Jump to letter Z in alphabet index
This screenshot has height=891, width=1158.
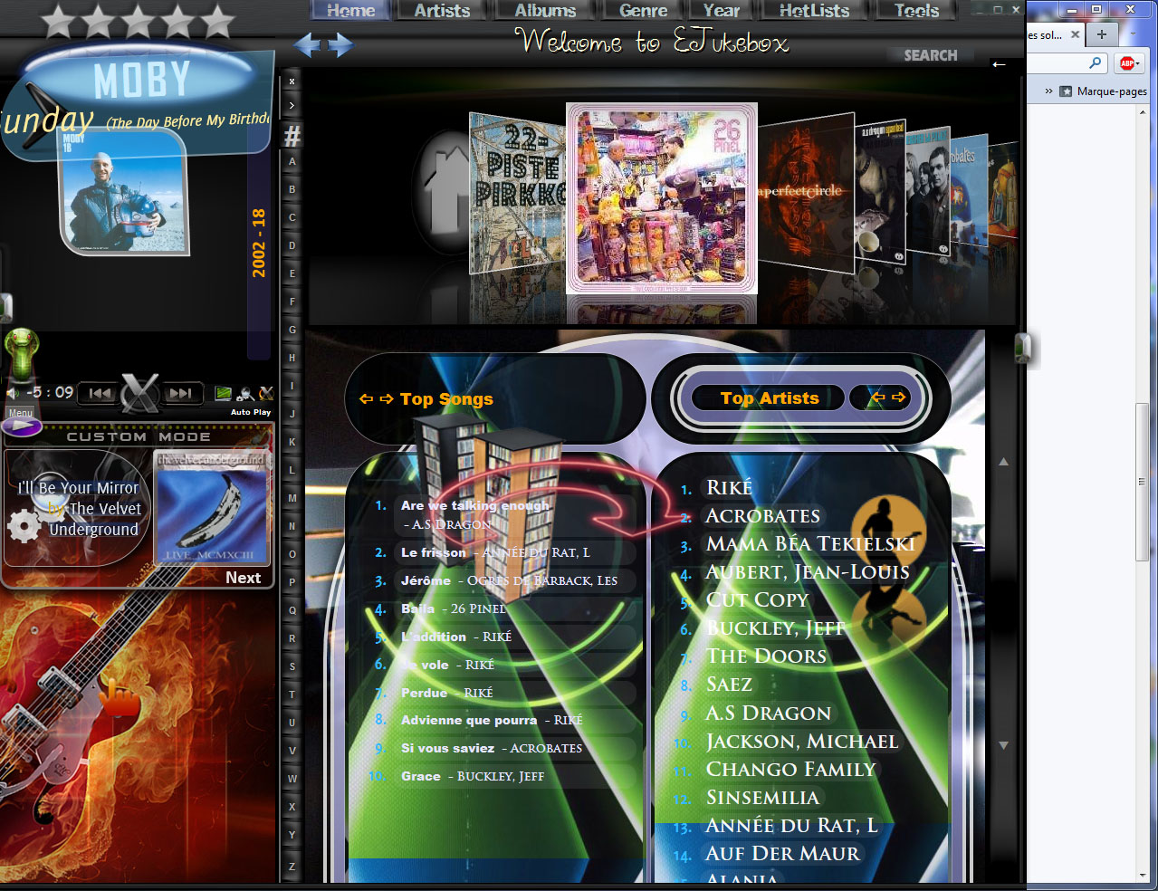292,867
